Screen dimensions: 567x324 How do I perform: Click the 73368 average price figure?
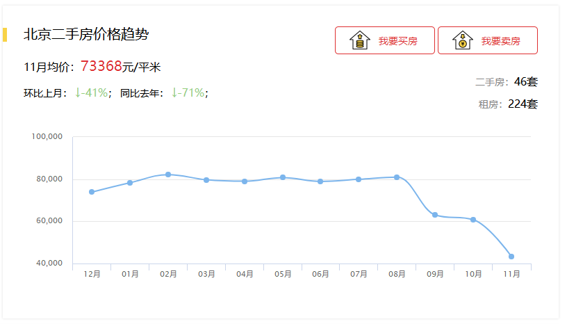pyautogui.click(x=101, y=67)
